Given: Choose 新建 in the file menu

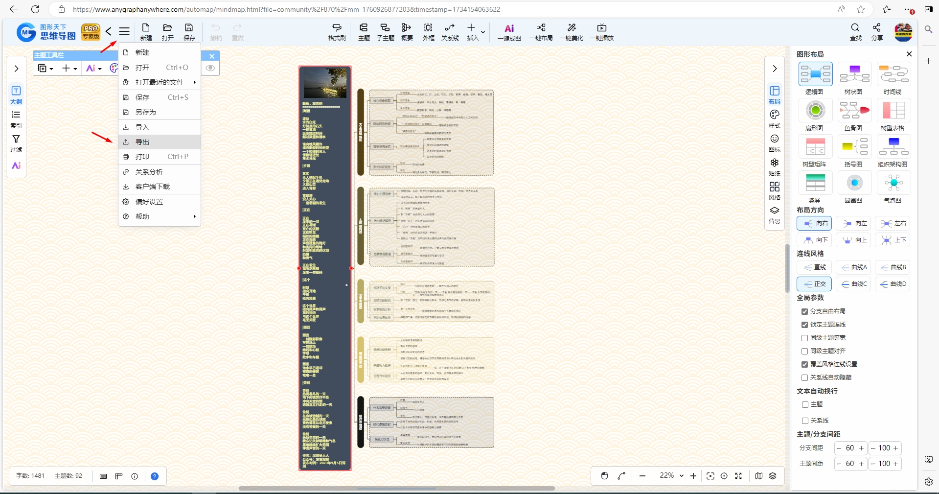Looking at the screenshot, I should (160, 52).
